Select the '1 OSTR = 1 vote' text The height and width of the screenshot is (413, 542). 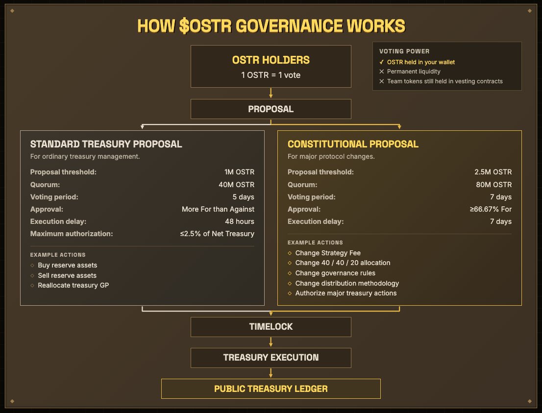(x=271, y=75)
